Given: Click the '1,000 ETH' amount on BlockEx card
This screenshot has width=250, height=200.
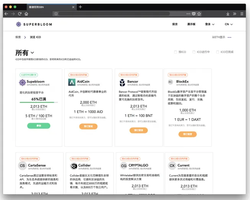Looking at the screenshot, I should (x=187, y=110).
